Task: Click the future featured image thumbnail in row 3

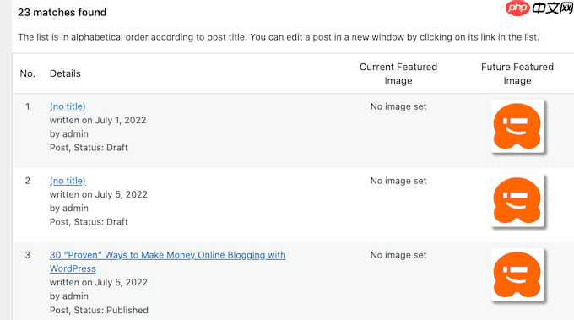Action: [x=517, y=274]
